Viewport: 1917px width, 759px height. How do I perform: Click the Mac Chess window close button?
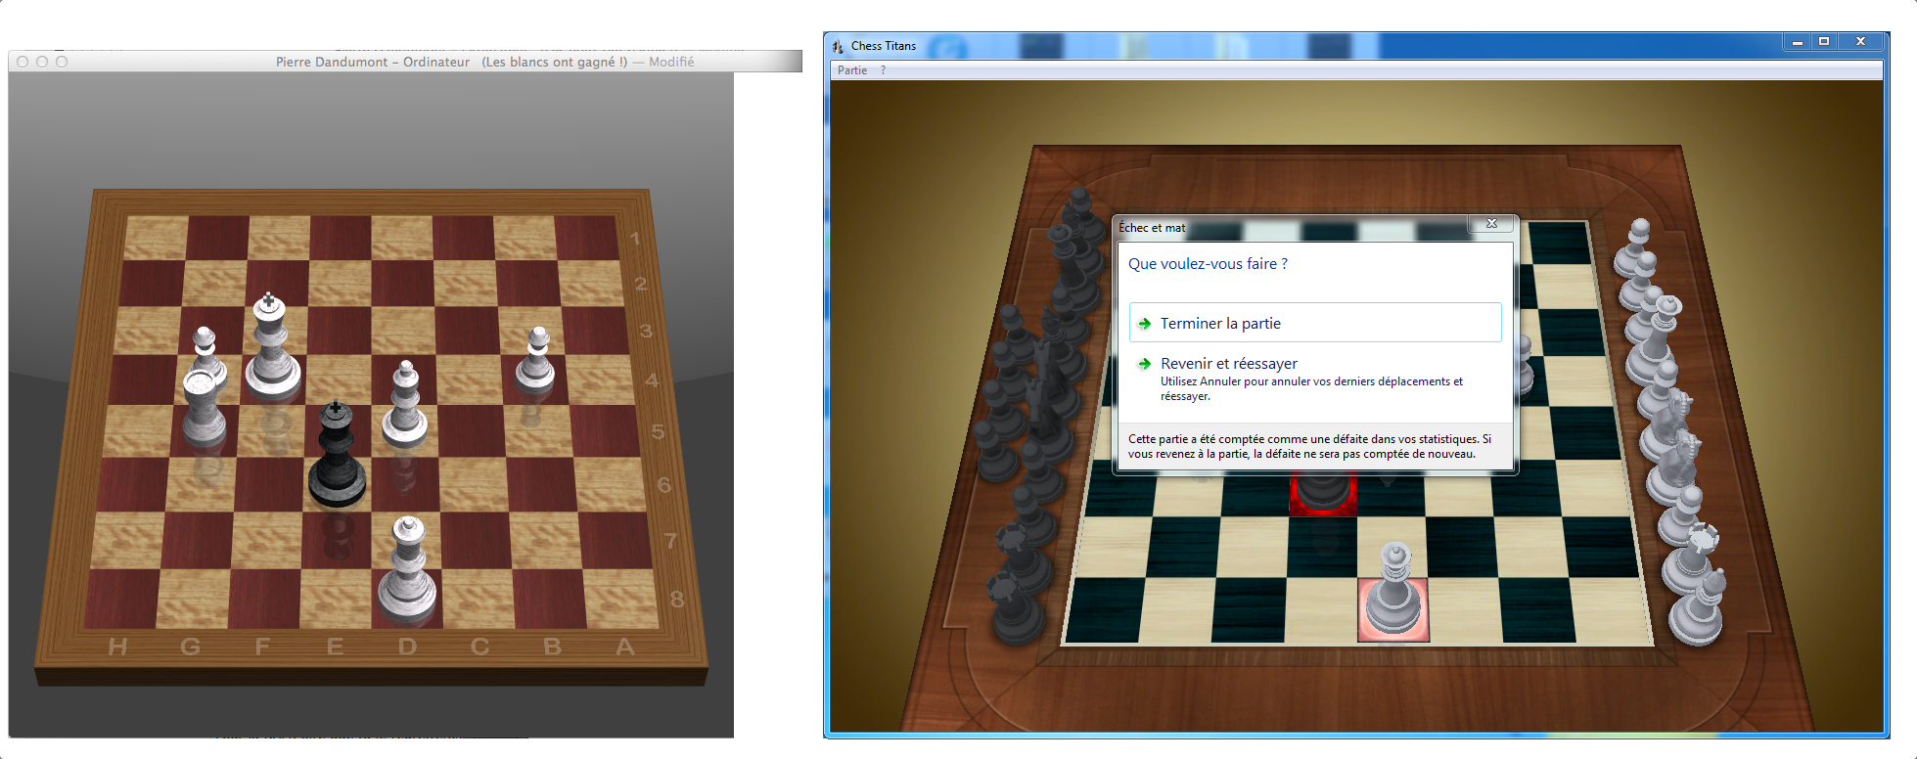(x=23, y=62)
